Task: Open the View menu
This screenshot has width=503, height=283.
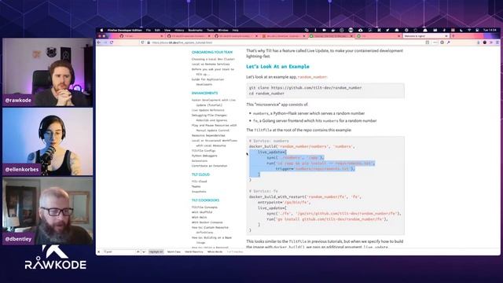Action: click(167, 30)
